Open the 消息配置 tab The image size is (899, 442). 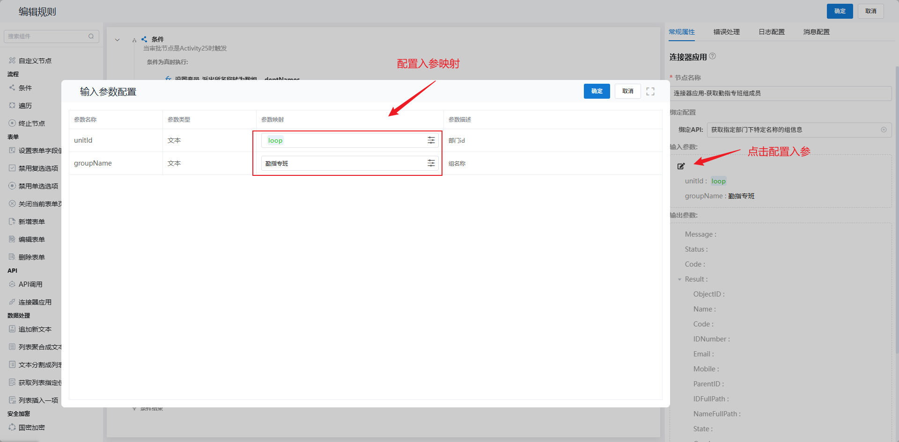(x=816, y=32)
